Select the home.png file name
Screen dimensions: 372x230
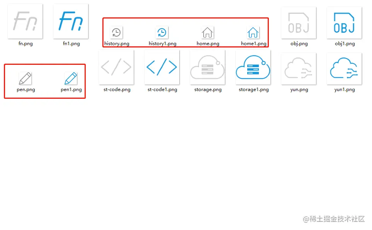[x=208, y=44]
